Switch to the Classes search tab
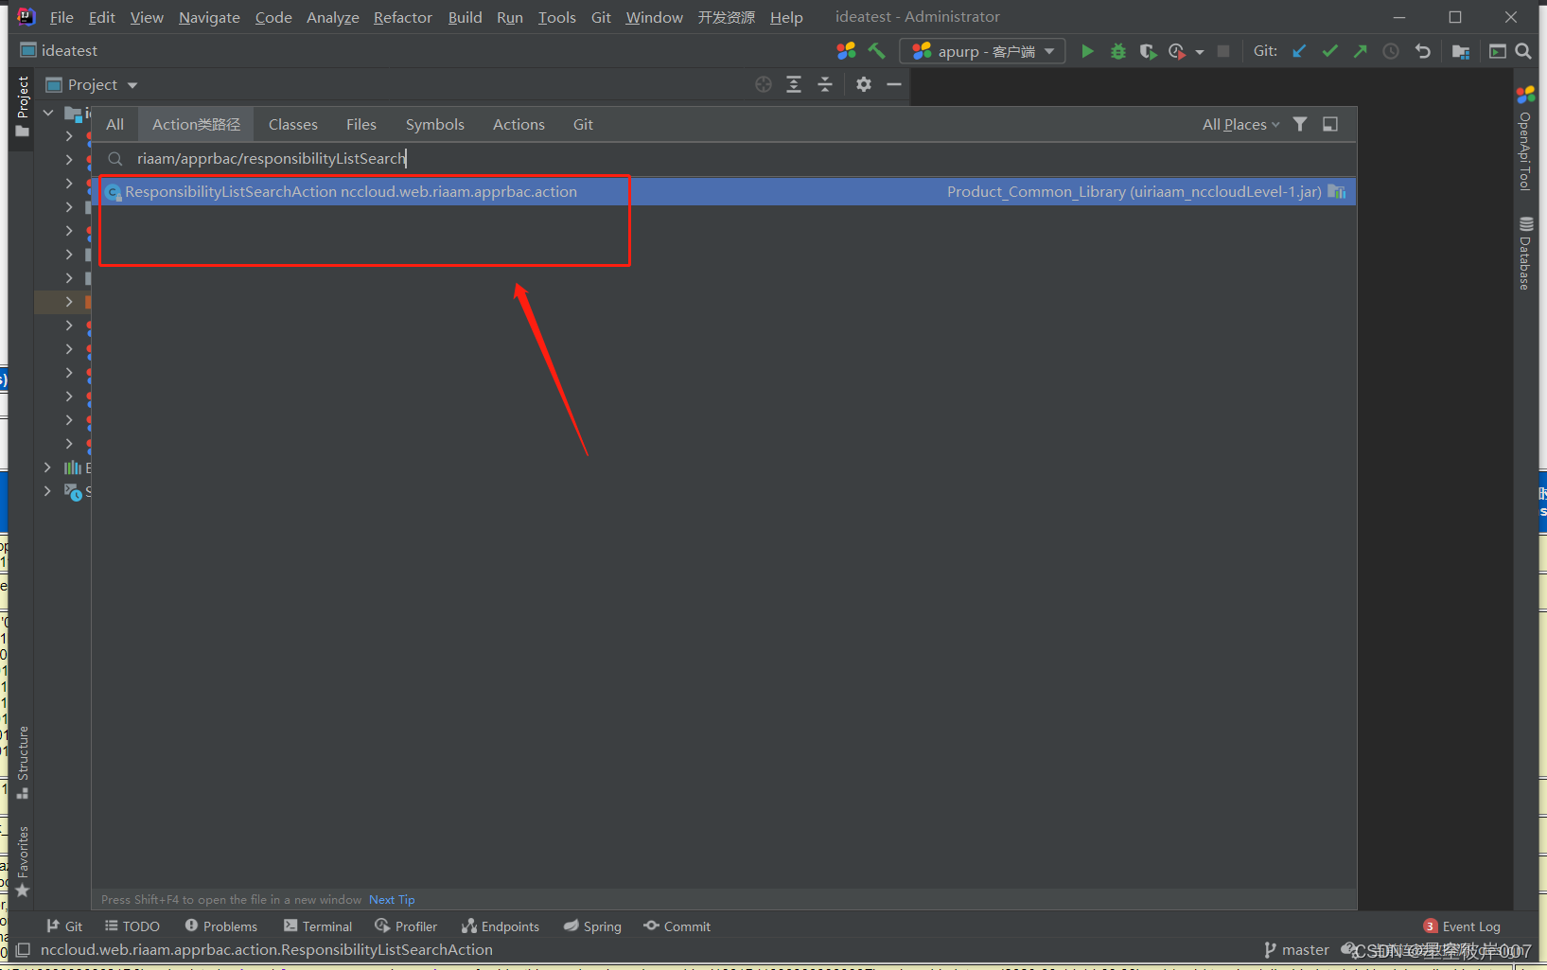The width and height of the screenshot is (1547, 970). [x=292, y=124]
